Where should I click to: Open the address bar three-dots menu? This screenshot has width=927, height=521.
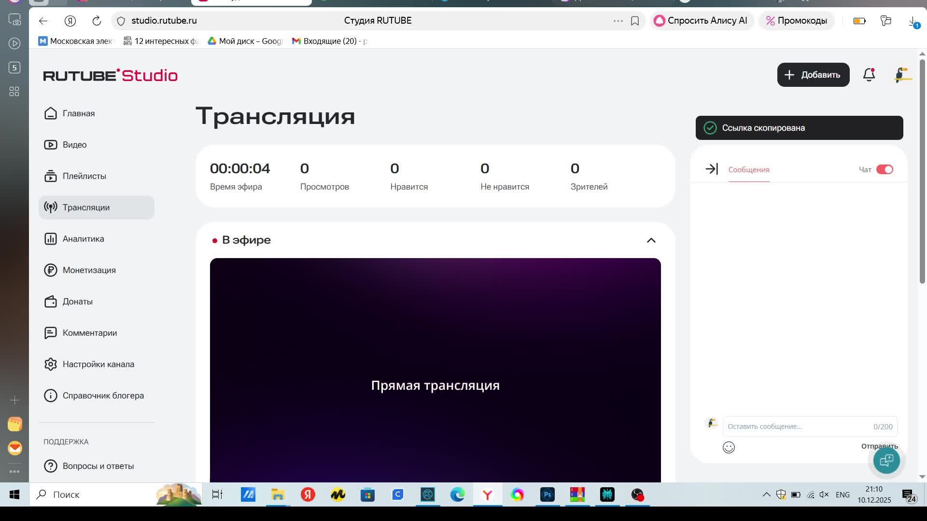point(618,21)
